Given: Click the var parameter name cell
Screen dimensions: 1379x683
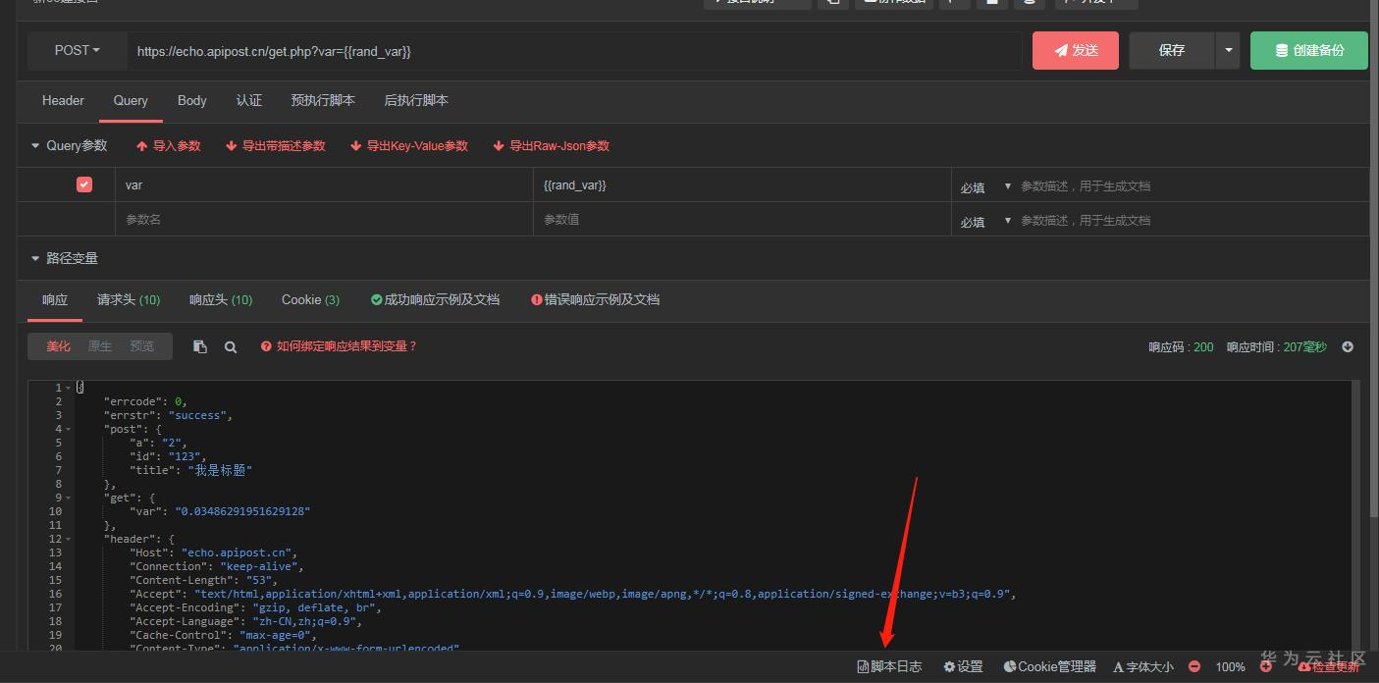Looking at the screenshot, I should (x=324, y=184).
